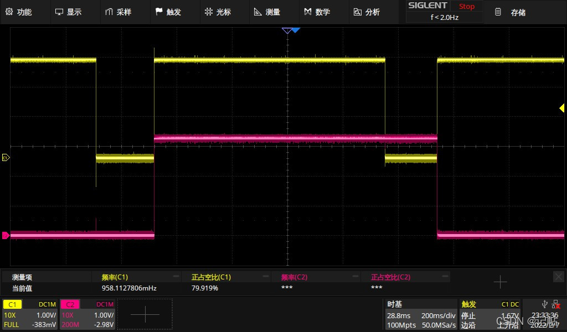
Task: Click the USB device status icon
Action: [545, 304]
